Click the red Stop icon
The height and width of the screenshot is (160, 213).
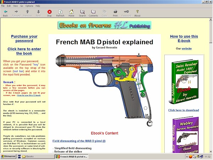49,12
